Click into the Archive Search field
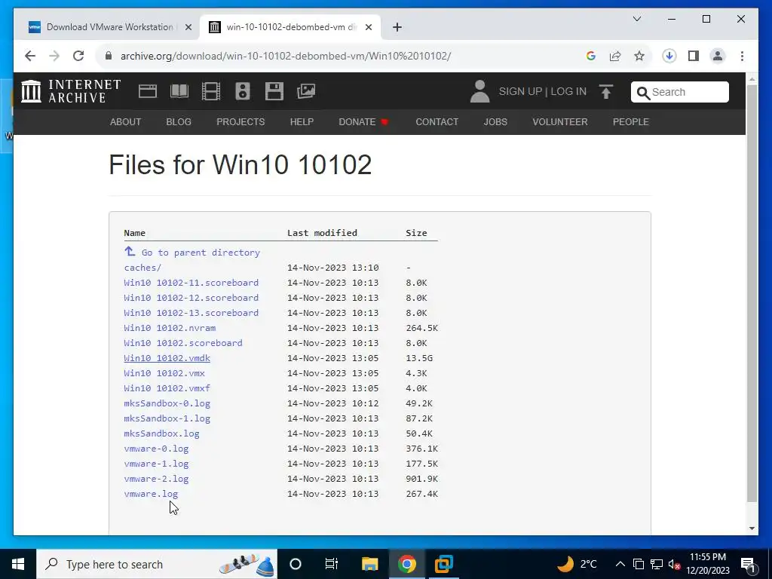 680,92
